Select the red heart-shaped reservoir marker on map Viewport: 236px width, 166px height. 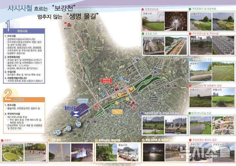coord(69,25)
